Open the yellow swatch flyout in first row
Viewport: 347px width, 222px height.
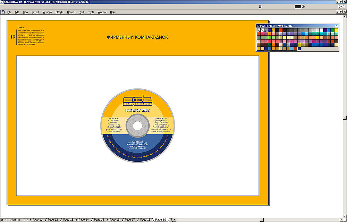pyautogui.click(x=273, y=30)
